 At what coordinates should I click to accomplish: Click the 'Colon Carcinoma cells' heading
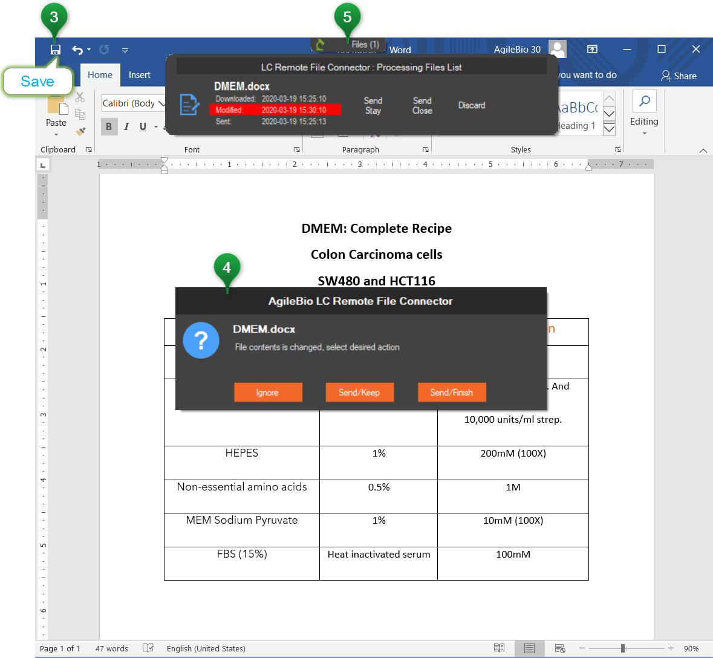click(x=377, y=255)
